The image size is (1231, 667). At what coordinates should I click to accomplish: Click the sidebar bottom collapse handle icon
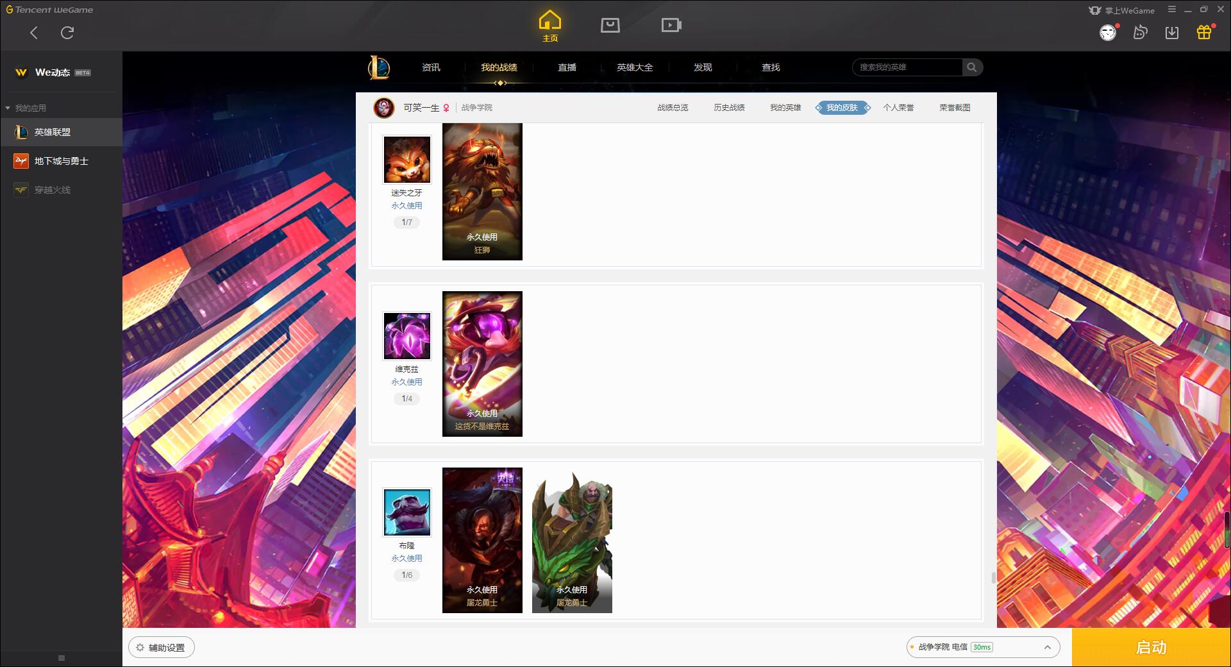(62, 658)
